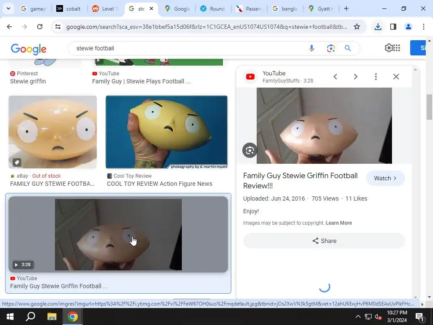Click large preview image in side panel

[x=324, y=126]
